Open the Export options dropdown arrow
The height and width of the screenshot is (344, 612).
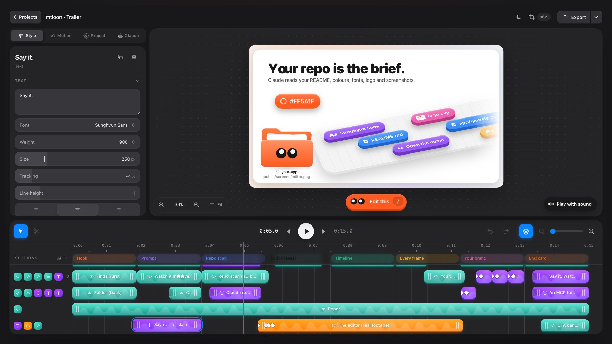click(x=596, y=17)
